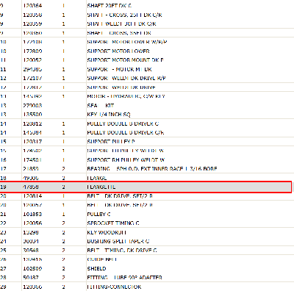Select part number 50187
This screenshot has height=291, width=294.
31,278
